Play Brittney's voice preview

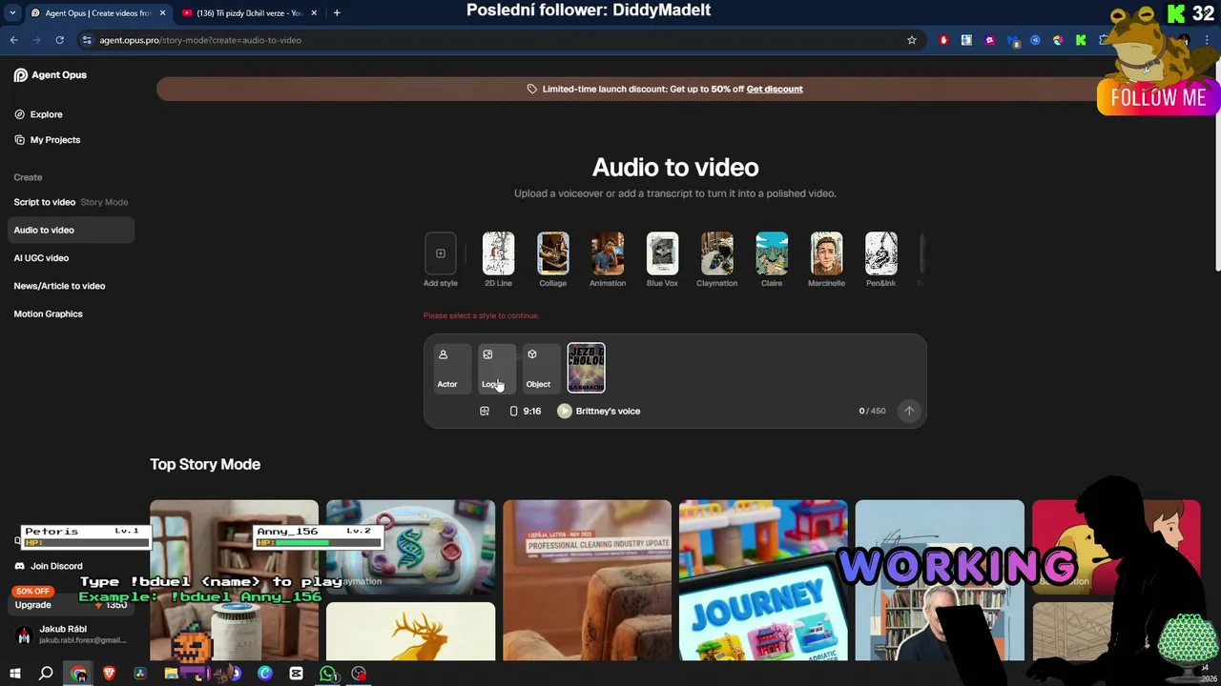click(x=565, y=412)
